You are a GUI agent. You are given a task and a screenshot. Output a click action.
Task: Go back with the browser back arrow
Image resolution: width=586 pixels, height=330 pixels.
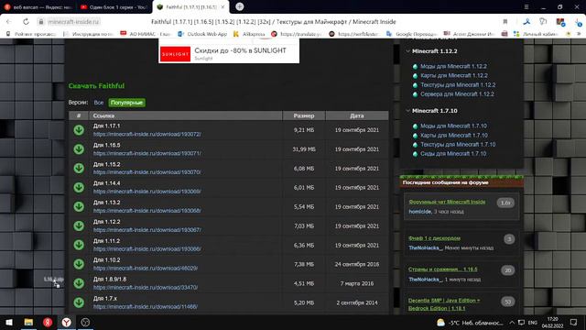[9, 22]
